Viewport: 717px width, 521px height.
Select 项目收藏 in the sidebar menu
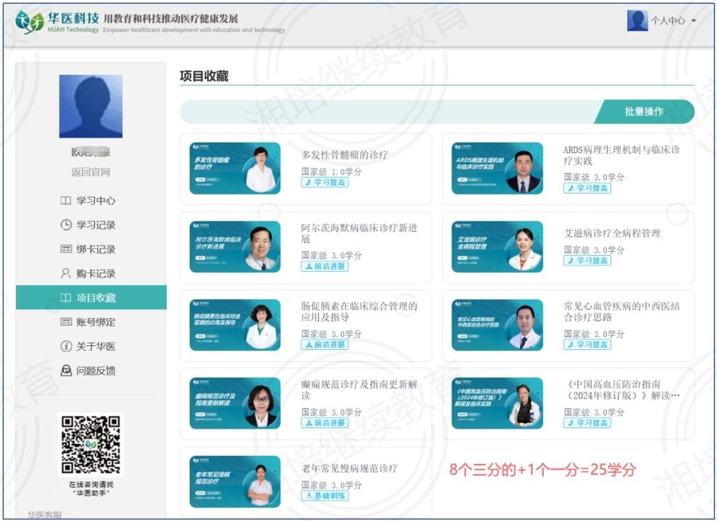tap(96, 298)
